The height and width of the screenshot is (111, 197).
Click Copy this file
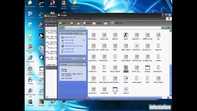coord(69,43)
